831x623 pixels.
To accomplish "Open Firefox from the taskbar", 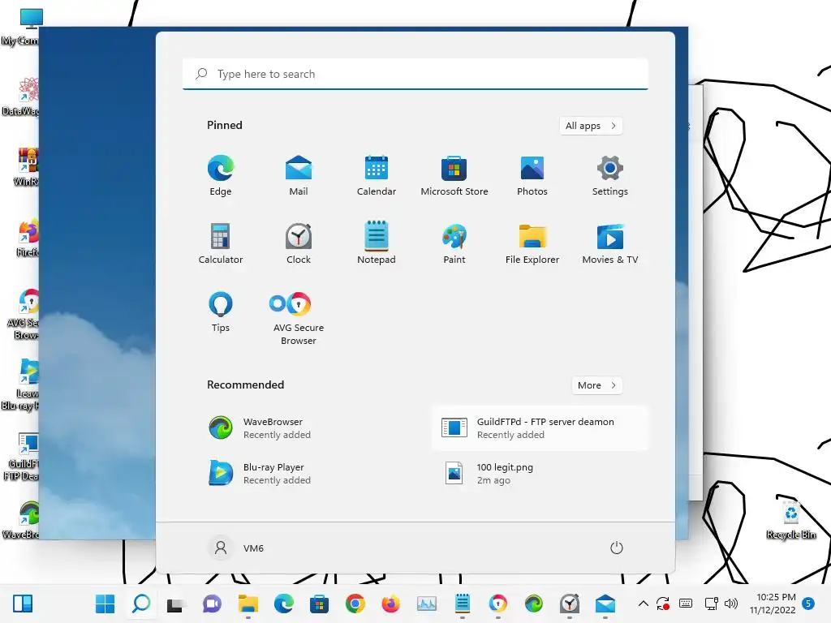I will coord(390,604).
